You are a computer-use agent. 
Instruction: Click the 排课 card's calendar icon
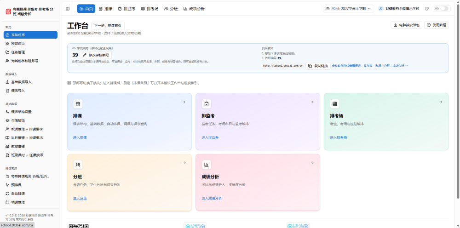78,104
